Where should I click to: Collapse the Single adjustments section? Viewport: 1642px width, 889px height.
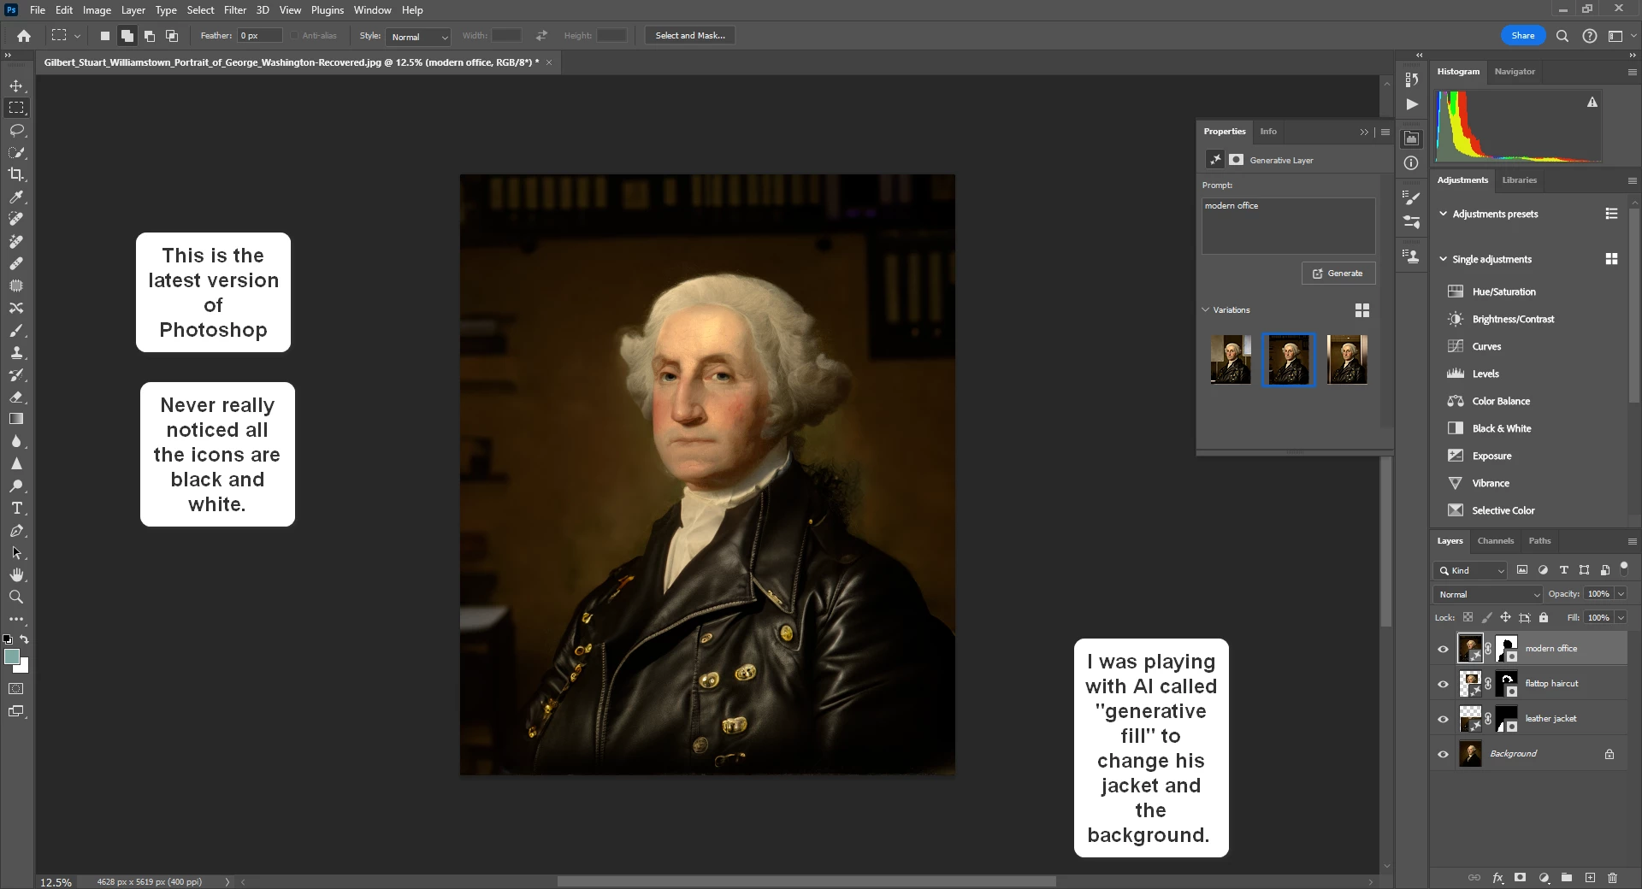click(x=1444, y=259)
